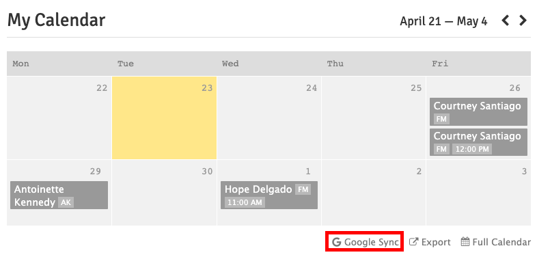This screenshot has height=257, width=537.
Task: Go to previous date range arrow
Action: point(506,21)
